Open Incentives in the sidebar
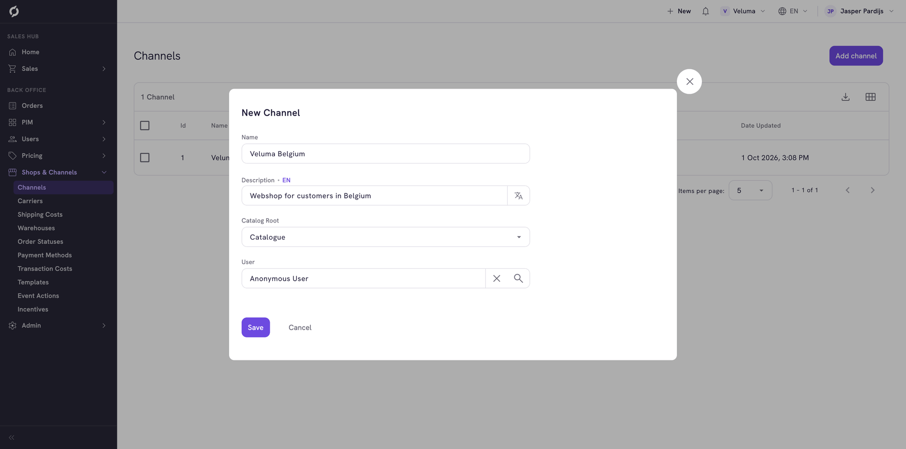Screen dimensions: 906x449 [33, 309]
